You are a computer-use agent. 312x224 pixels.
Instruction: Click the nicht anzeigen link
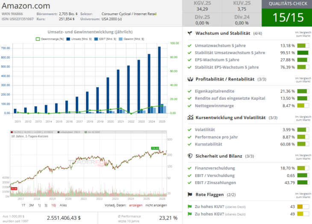[x=156, y=205]
